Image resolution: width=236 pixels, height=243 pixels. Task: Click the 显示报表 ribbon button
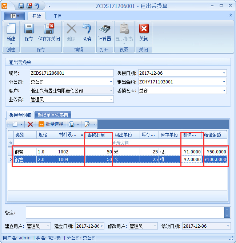[124, 34]
